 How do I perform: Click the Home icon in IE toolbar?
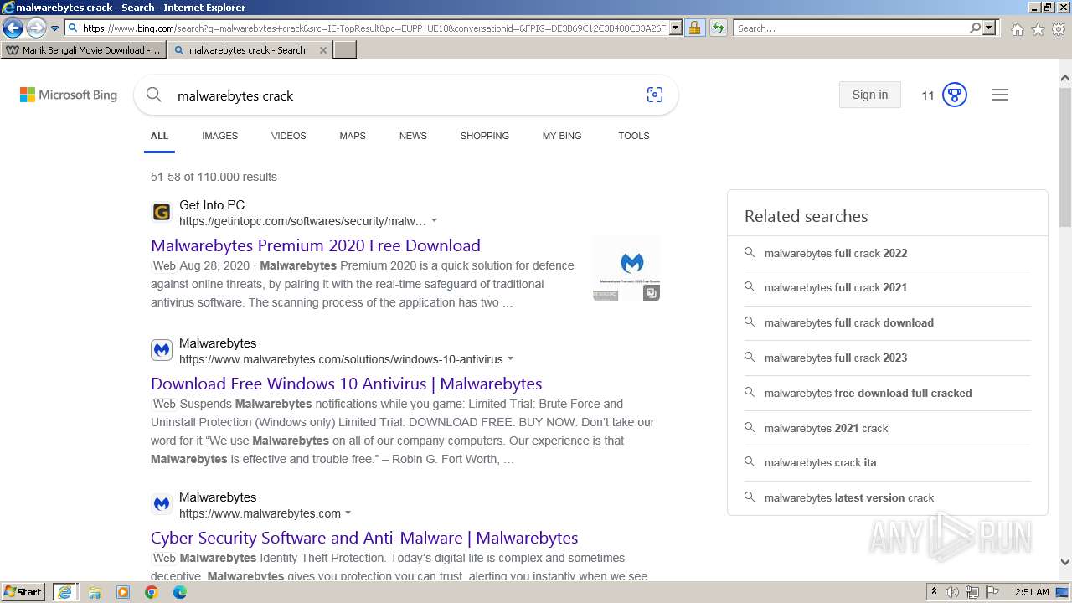tap(1017, 29)
